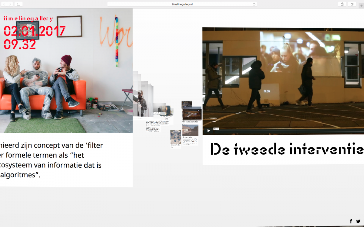Open the Twitter page link
Screen dimensions: 364x227
358,221
